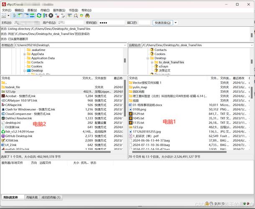Toggle the message log display

pyautogui.click(x=15, y=15)
